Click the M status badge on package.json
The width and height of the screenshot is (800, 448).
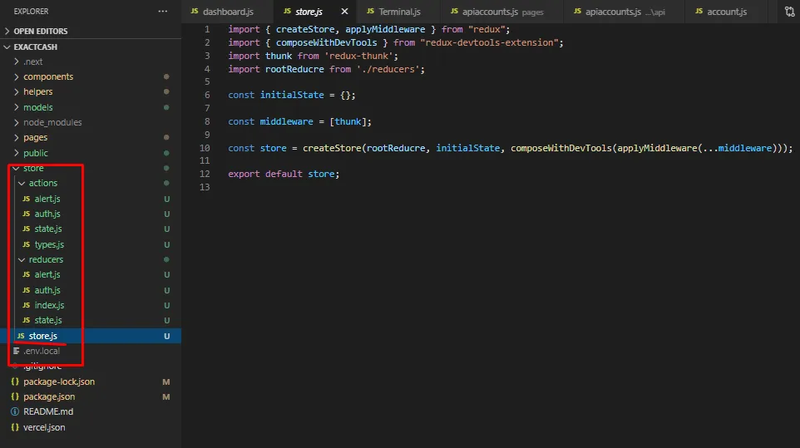point(165,396)
